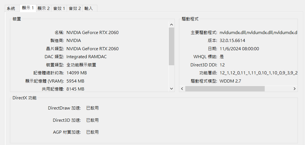Click the 14099 MB total memory value
This screenshot has height=145, width=305.
click(x=76, y=73)
